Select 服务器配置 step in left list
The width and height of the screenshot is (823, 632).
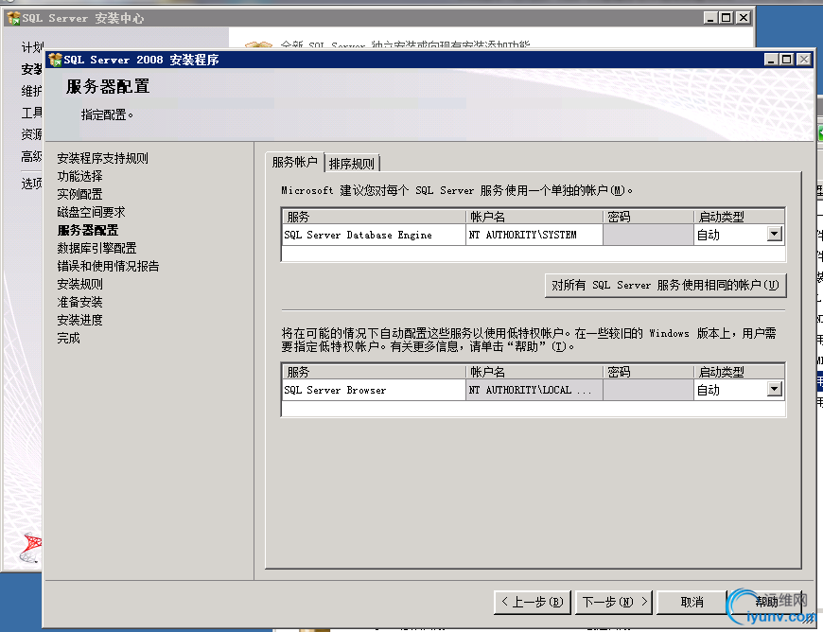(x=88, y=230)
